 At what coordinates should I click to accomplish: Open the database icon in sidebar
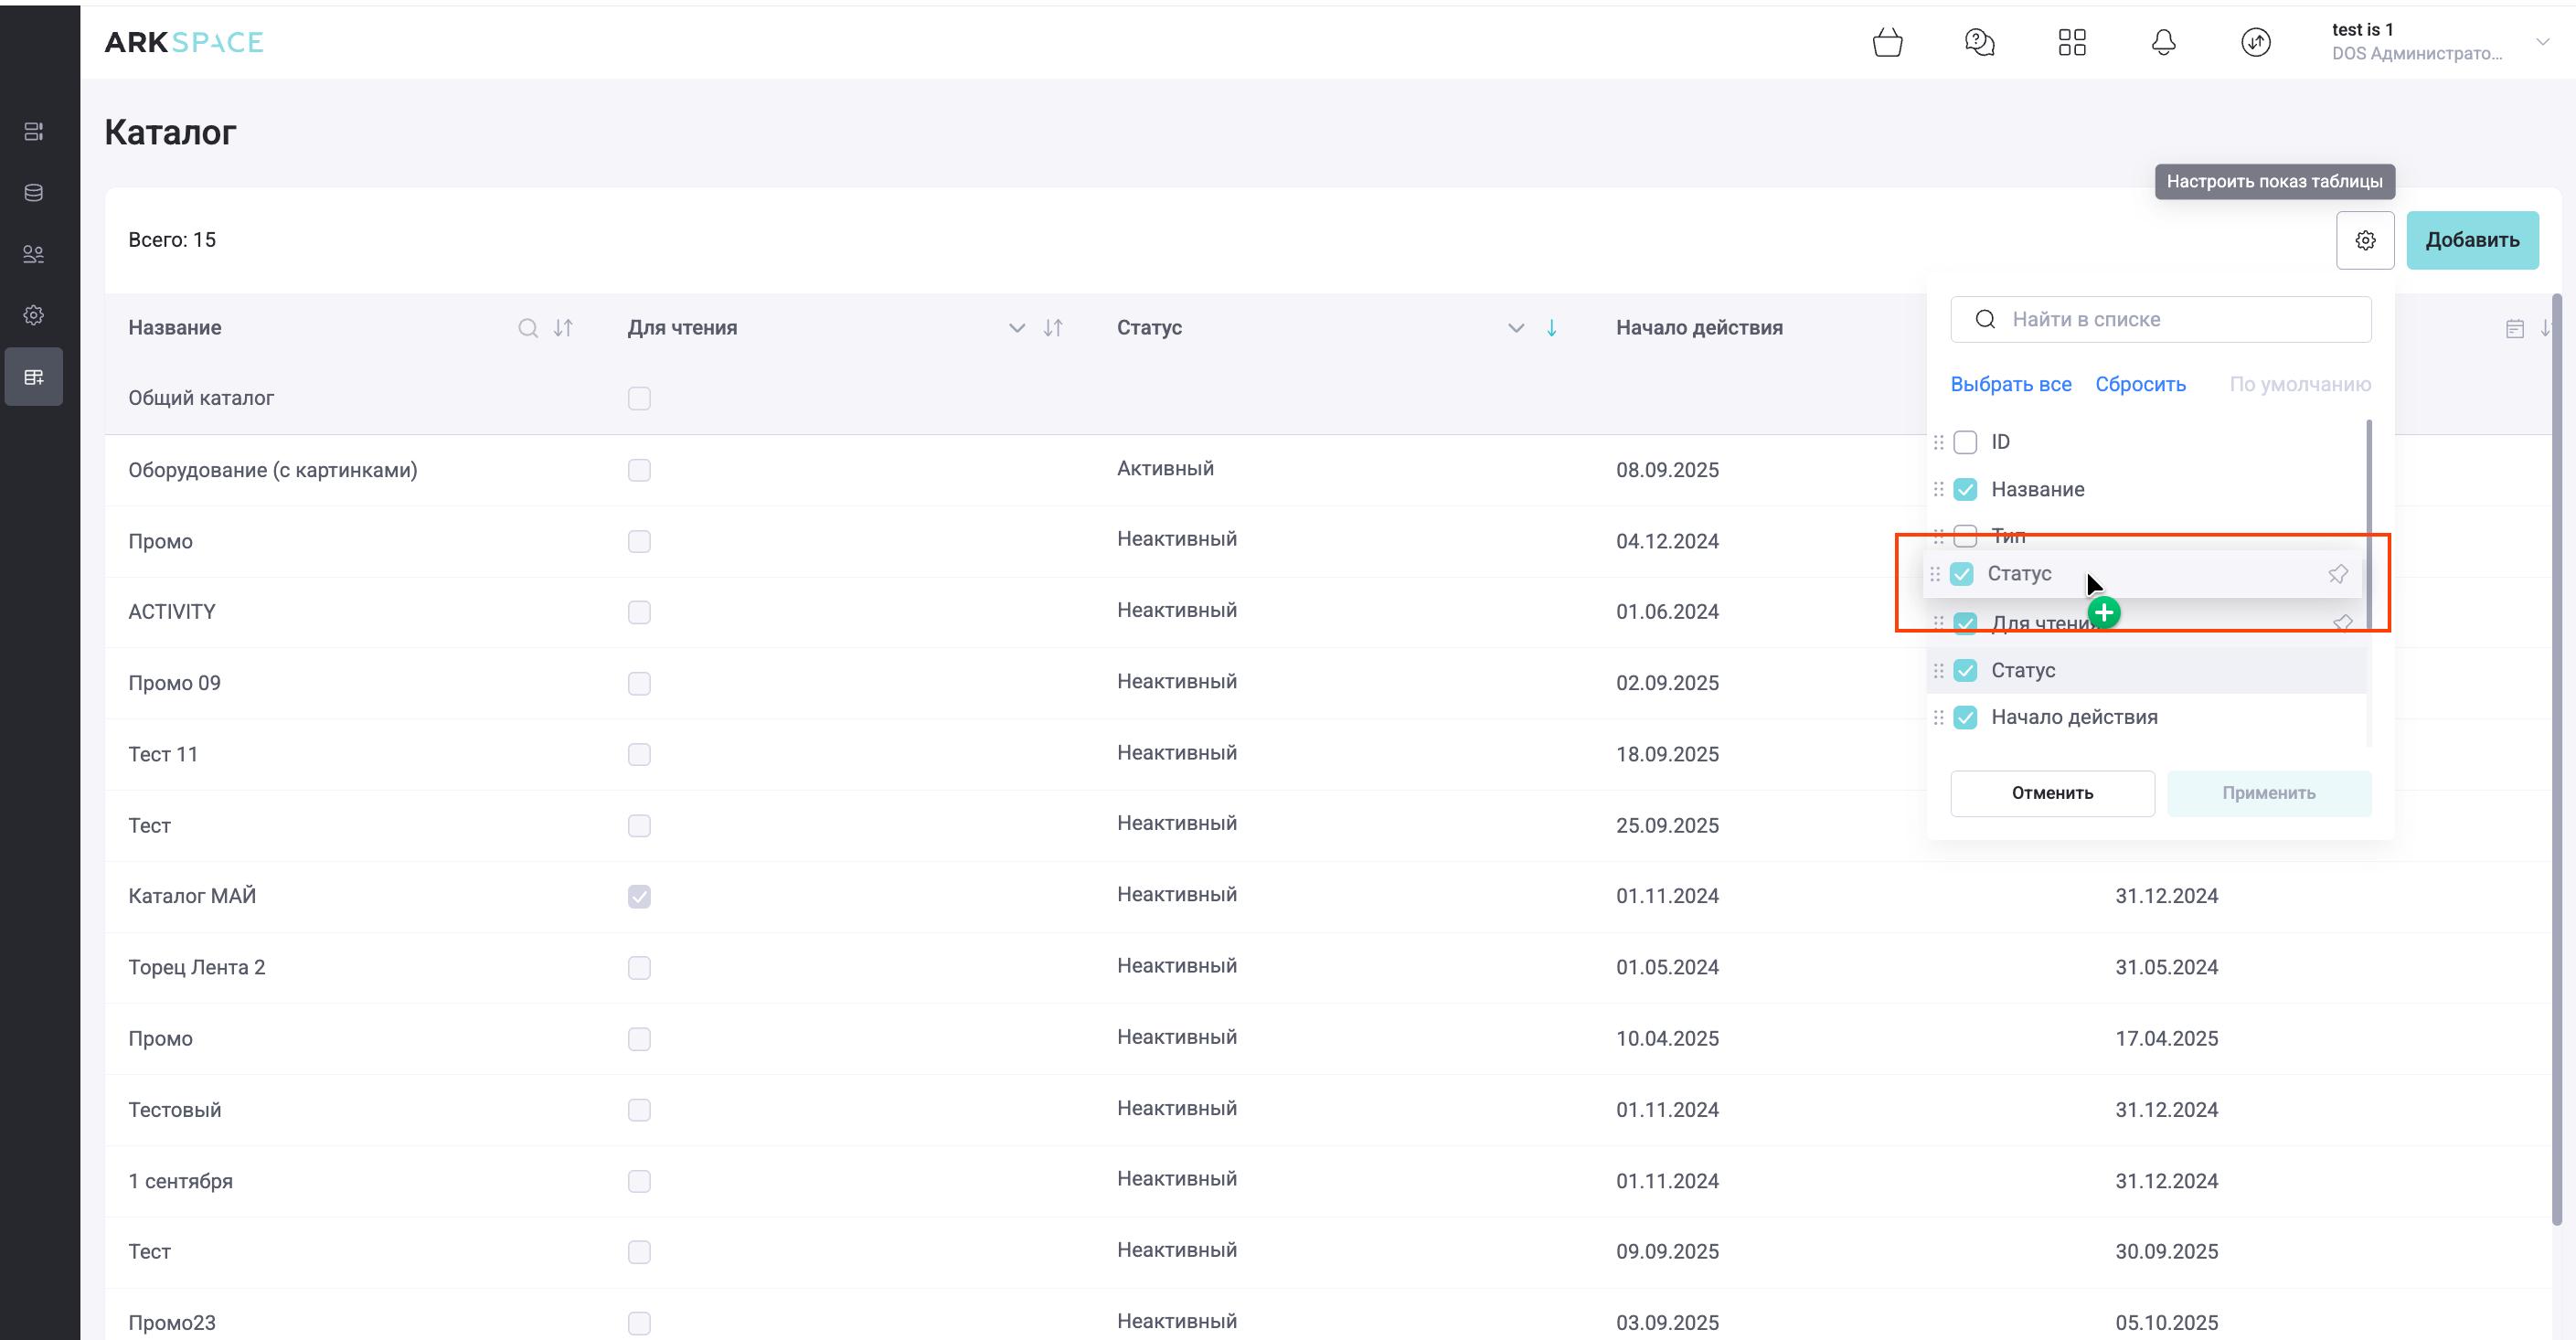(x=34, y=193)
